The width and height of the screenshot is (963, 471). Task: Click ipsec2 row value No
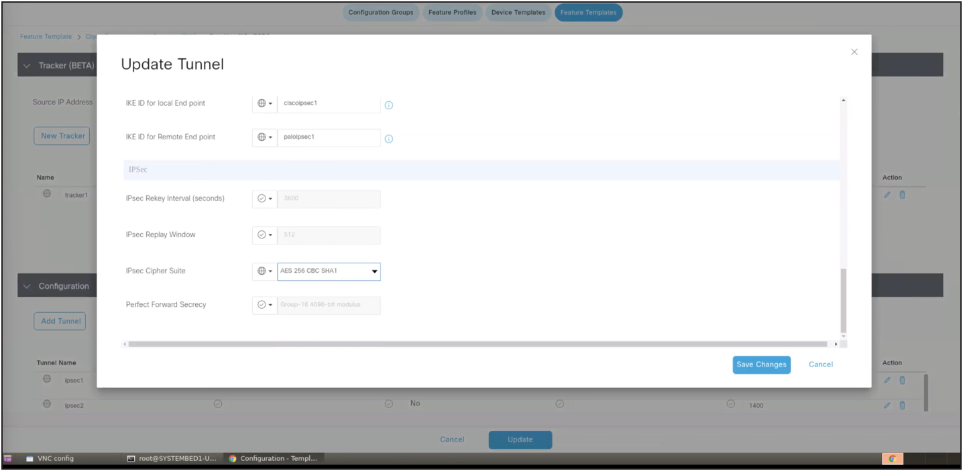point(415,403)
